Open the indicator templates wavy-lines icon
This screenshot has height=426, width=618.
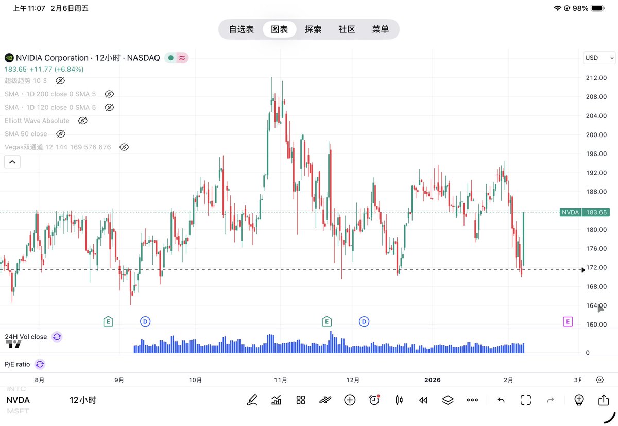[x=325, y=400]
